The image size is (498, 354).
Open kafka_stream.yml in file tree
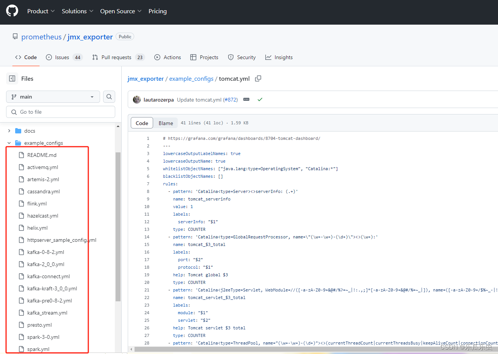tap(47, 313)
